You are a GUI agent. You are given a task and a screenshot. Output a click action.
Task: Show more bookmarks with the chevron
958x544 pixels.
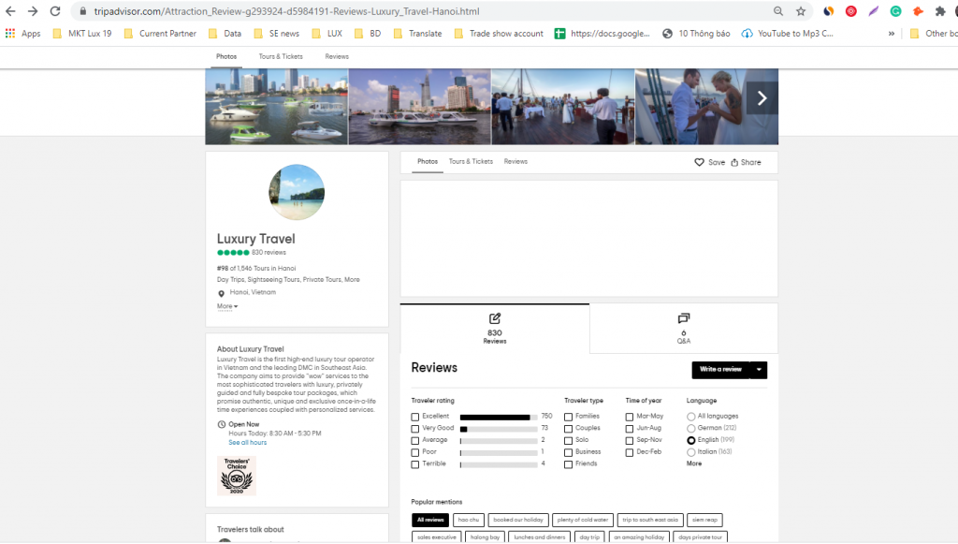(x=892, y=34)
